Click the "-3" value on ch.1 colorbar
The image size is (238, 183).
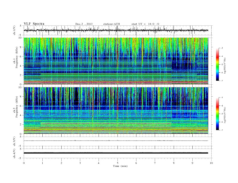[222, 48]
